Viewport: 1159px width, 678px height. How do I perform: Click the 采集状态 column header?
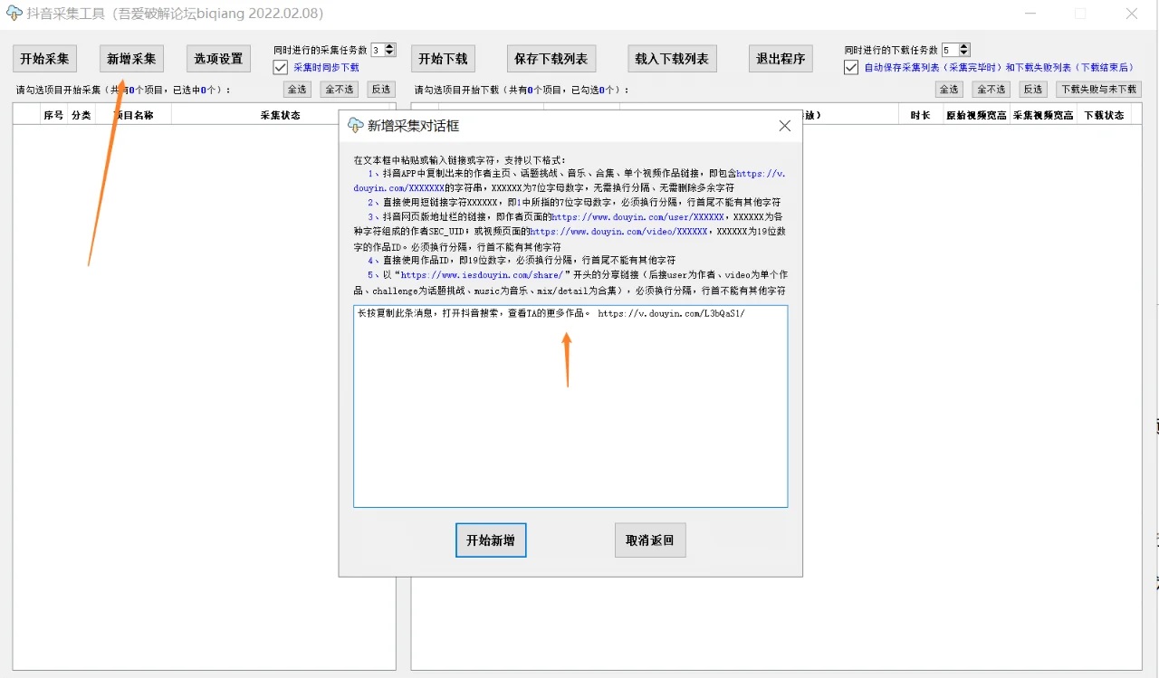point(280,115)
